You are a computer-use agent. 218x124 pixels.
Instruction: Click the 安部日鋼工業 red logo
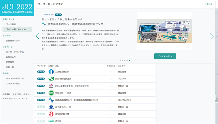coord(51,114)
